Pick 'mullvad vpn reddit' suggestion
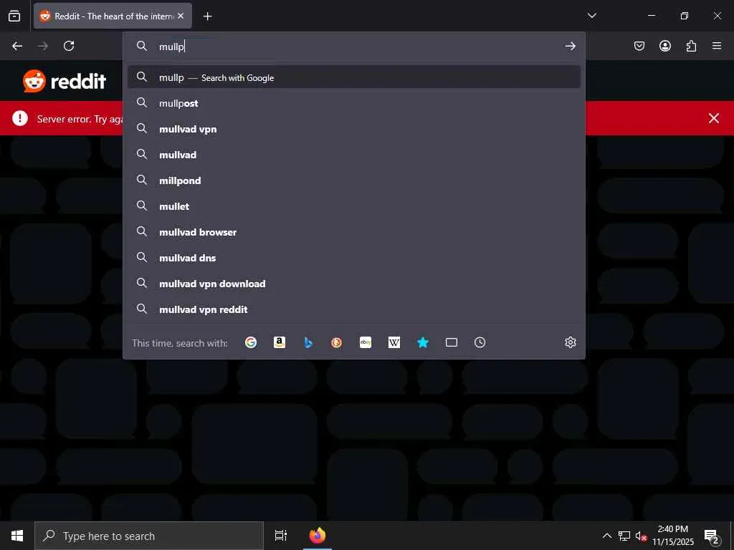Viewport: 734px width, 550px height. pos(354,309)
